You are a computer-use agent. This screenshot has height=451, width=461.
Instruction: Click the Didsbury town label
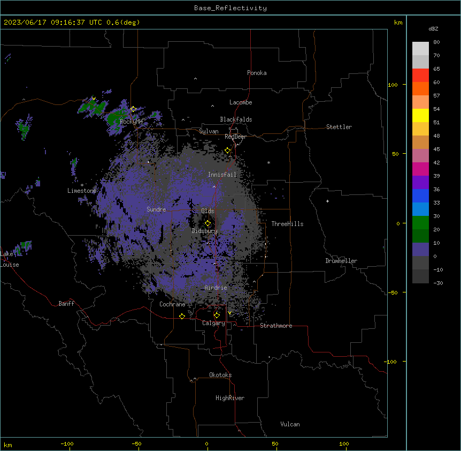[x=205, y=231]
